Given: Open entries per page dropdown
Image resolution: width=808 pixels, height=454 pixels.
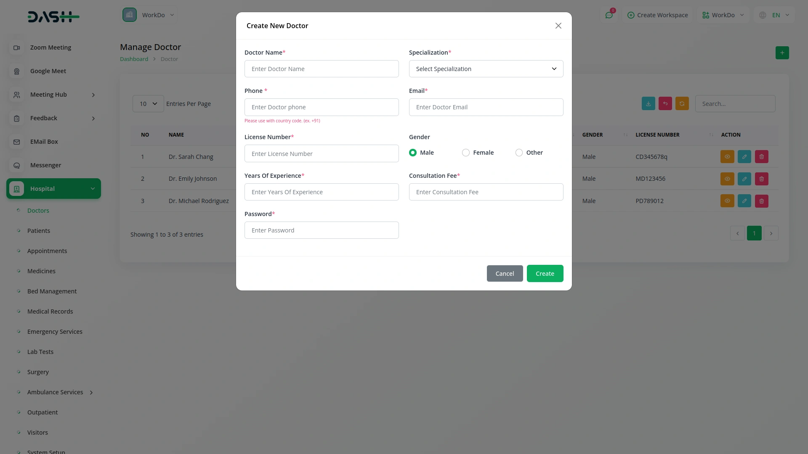Looking at the screenshot, I should [148, 104].
